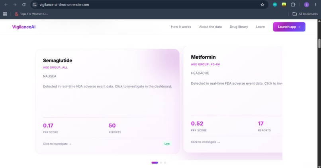Click the 17 reports value
Viewport: 321px width, 168px height.
(260, 124)
